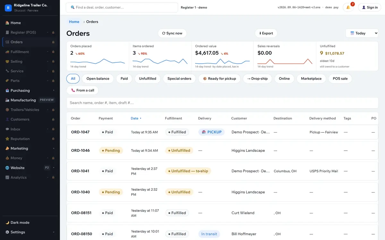Click the Money bag icon
This screenshot has width=385, height=240.
7,158
